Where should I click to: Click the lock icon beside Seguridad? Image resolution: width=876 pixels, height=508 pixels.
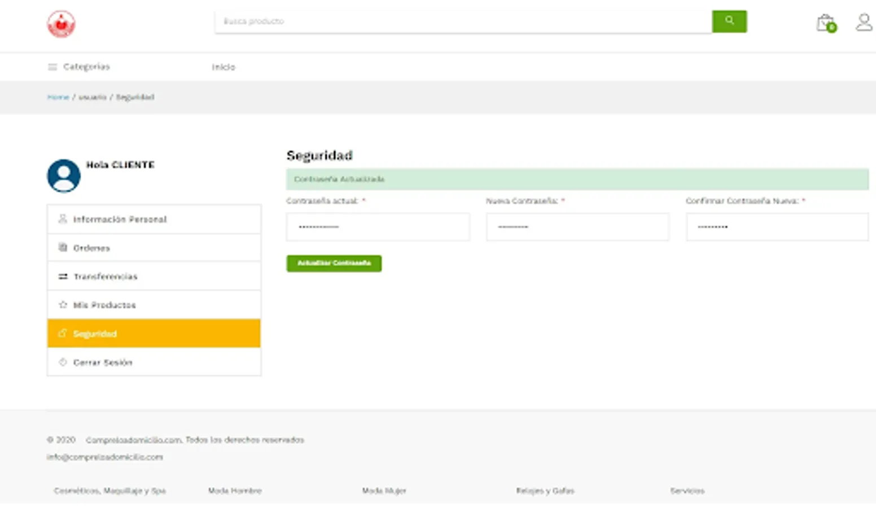[x=63, y=334]
